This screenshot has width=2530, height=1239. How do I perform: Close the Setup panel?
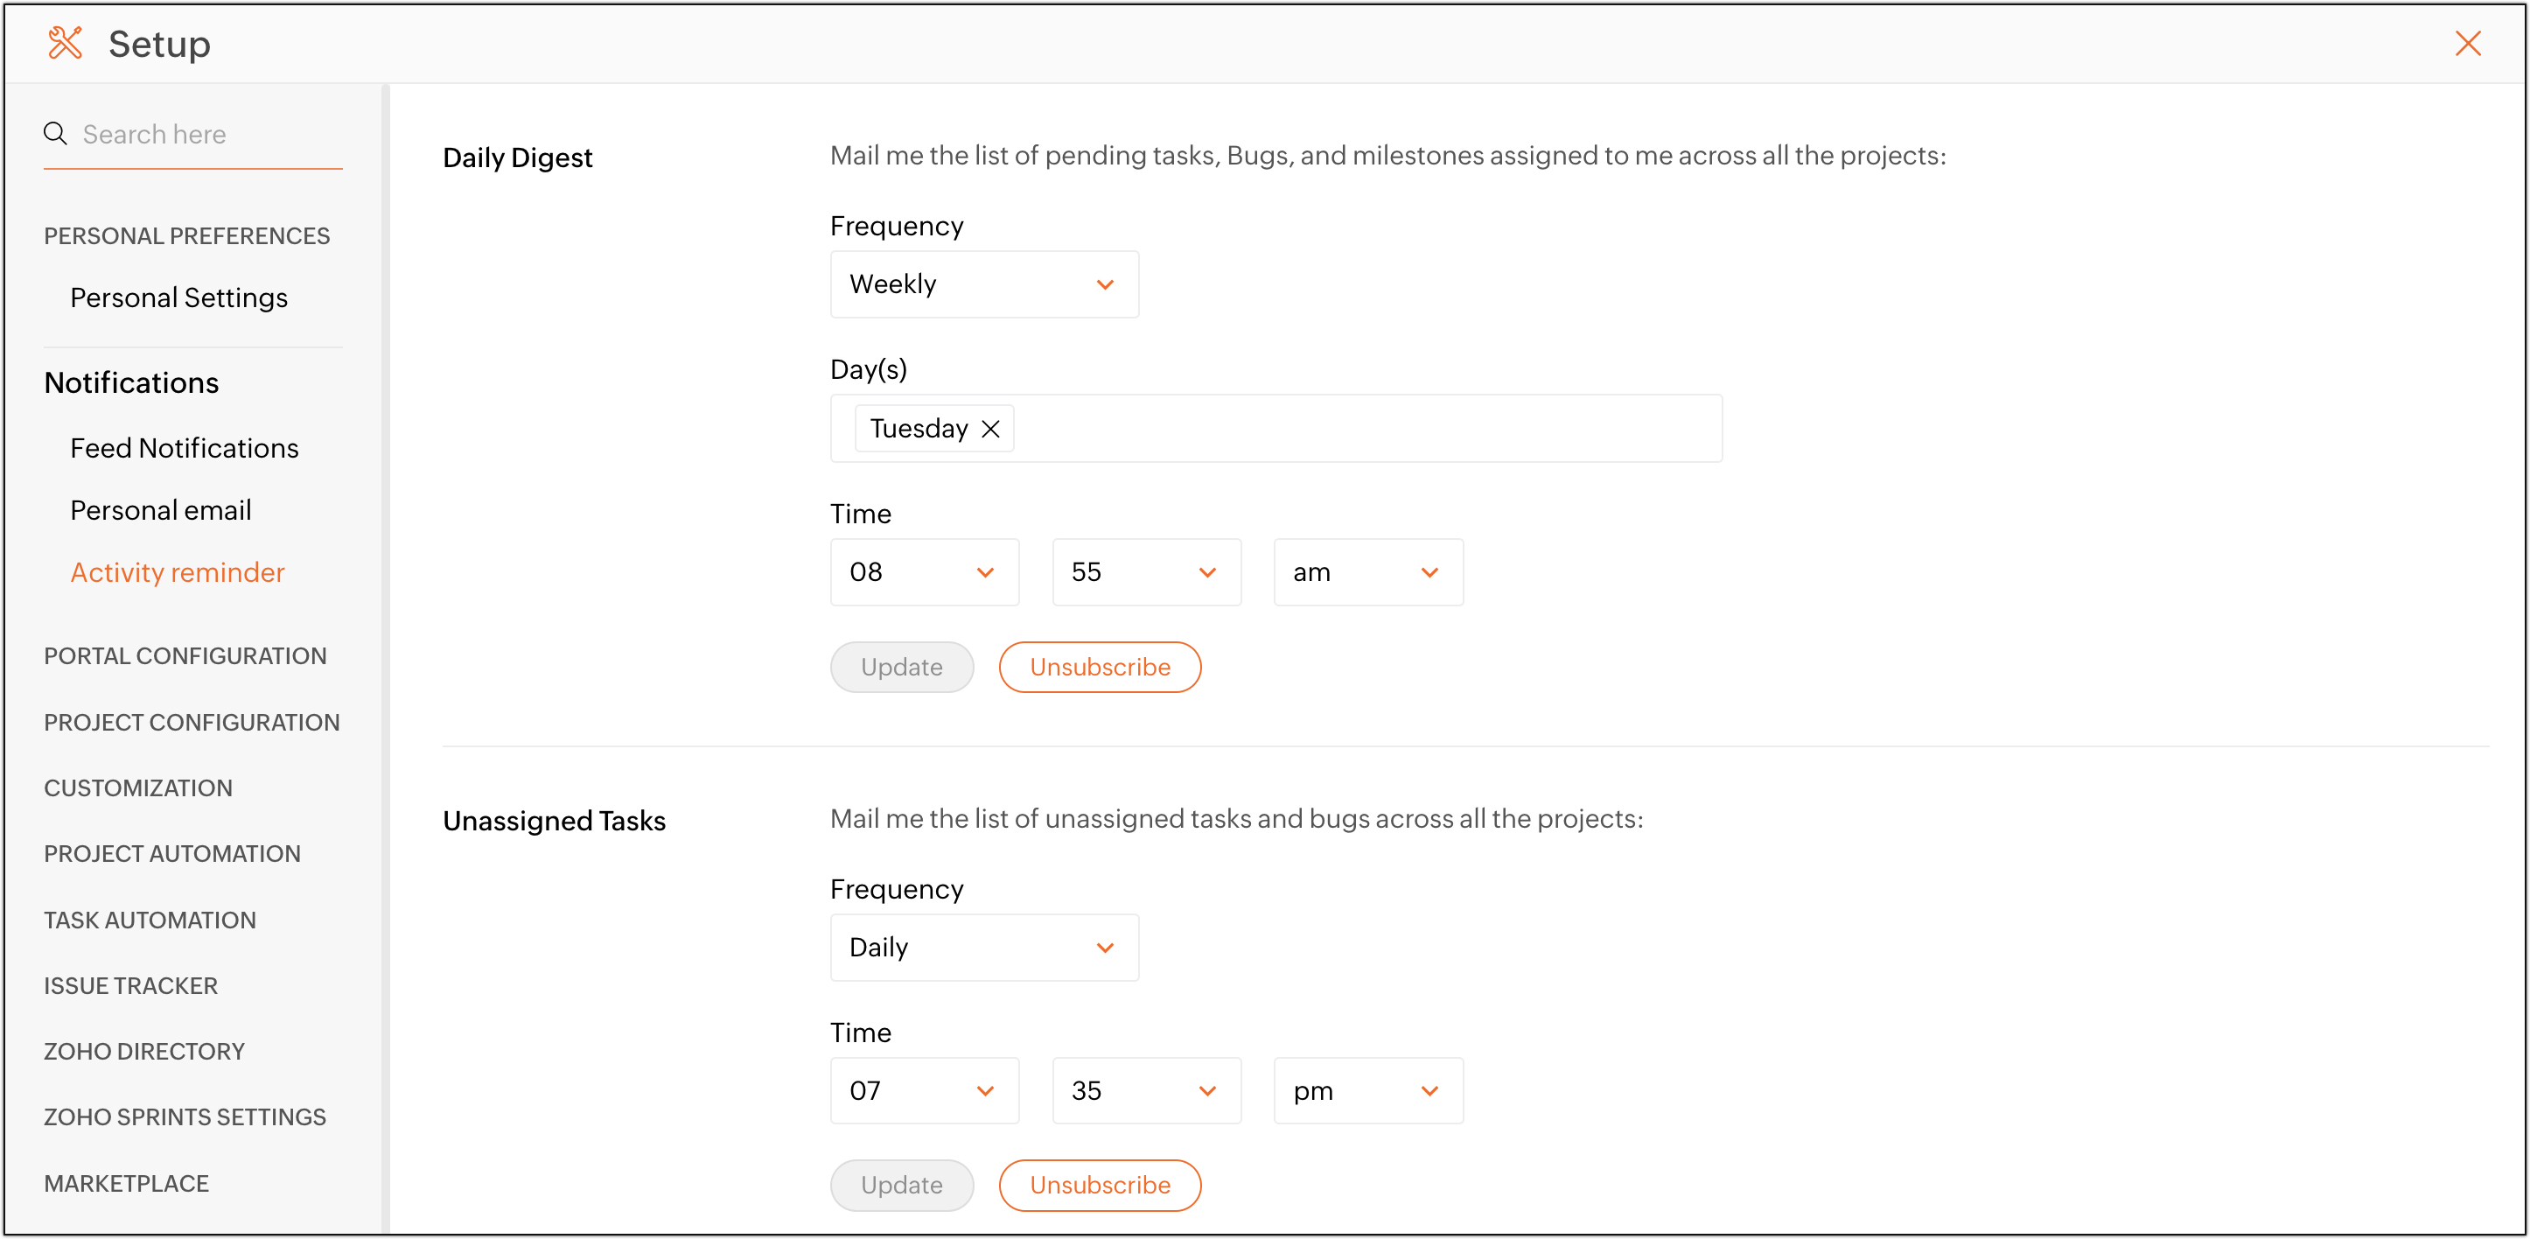click(2467, 43)
